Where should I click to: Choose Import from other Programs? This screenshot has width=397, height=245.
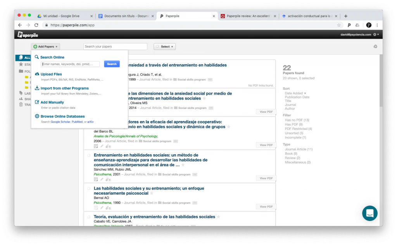(x=65, y=88)
